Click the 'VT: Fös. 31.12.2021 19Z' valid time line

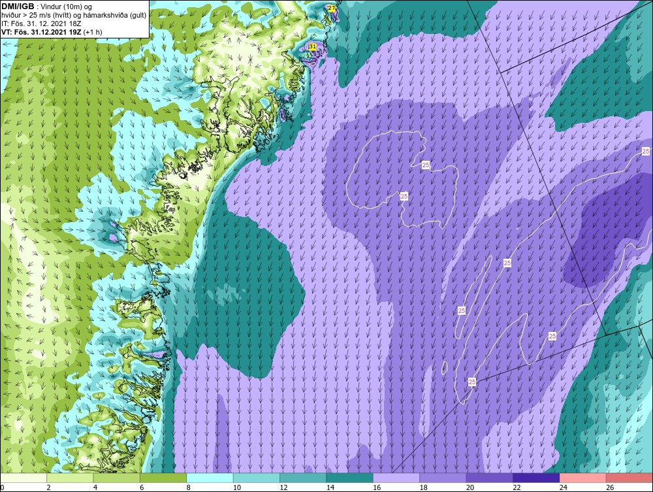pos(42,31)
